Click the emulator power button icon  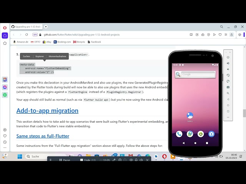[228, 57]
